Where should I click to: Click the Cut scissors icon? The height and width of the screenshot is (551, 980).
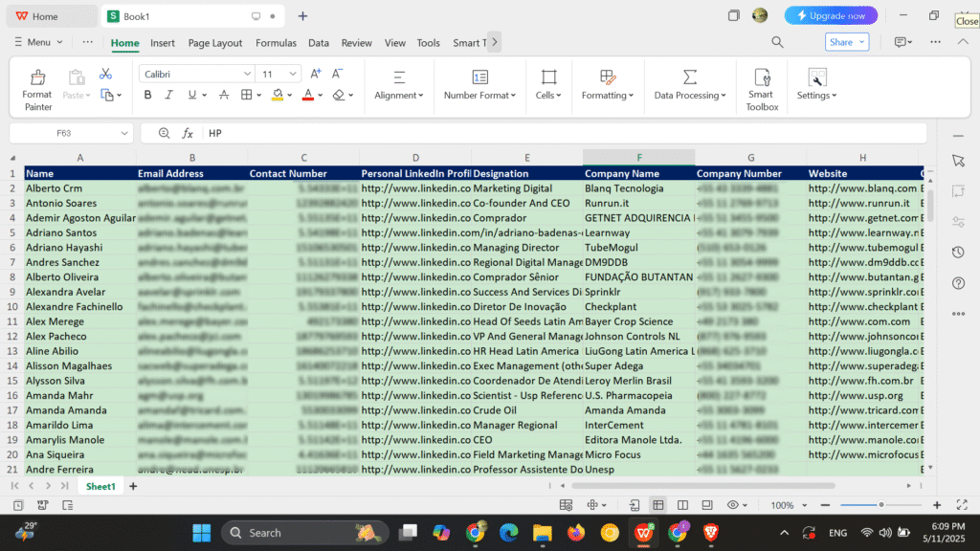click(105, 75)
